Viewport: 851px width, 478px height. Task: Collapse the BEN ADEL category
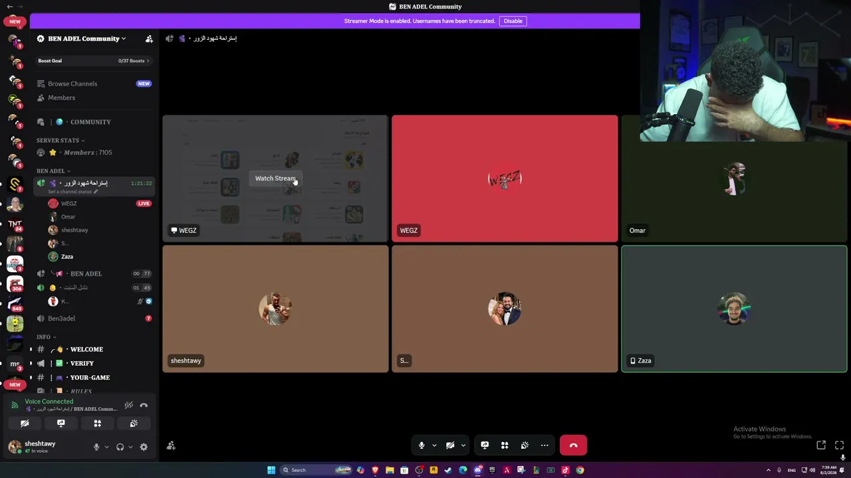[53, 171]
